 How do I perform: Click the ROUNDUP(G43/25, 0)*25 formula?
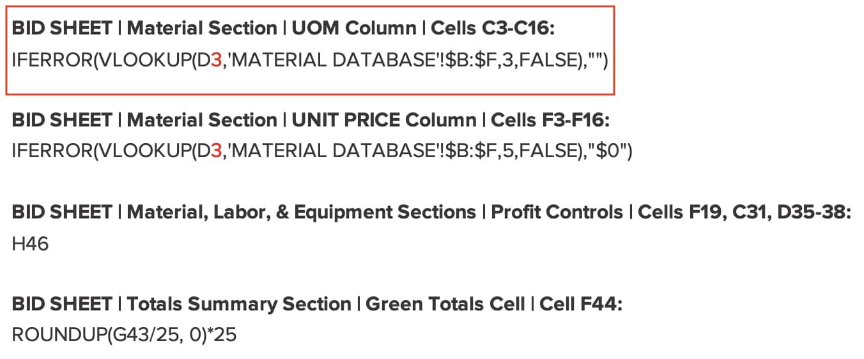124,335
